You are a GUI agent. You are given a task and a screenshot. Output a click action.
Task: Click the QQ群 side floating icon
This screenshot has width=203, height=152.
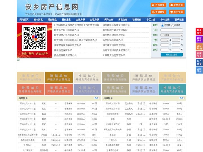pyautogui.click(x=199, y=62)
